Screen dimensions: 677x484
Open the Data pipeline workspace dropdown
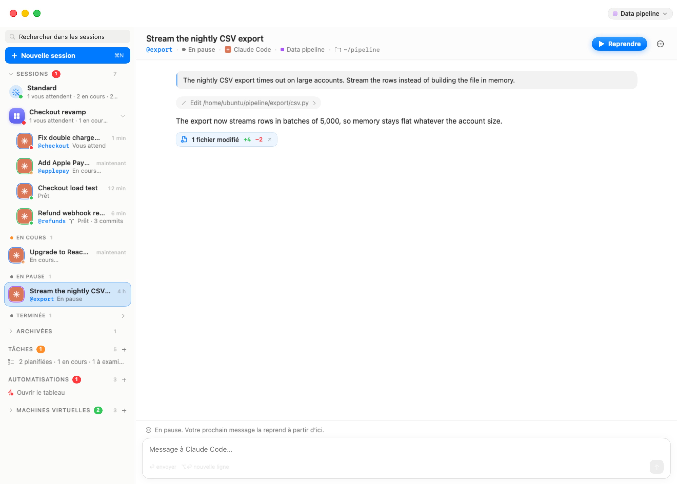(640, 14)
